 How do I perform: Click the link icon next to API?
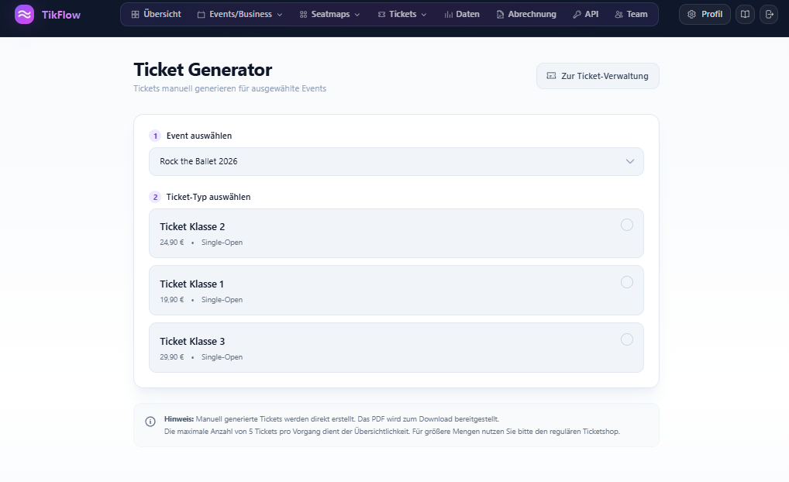[x=577, y=14]
